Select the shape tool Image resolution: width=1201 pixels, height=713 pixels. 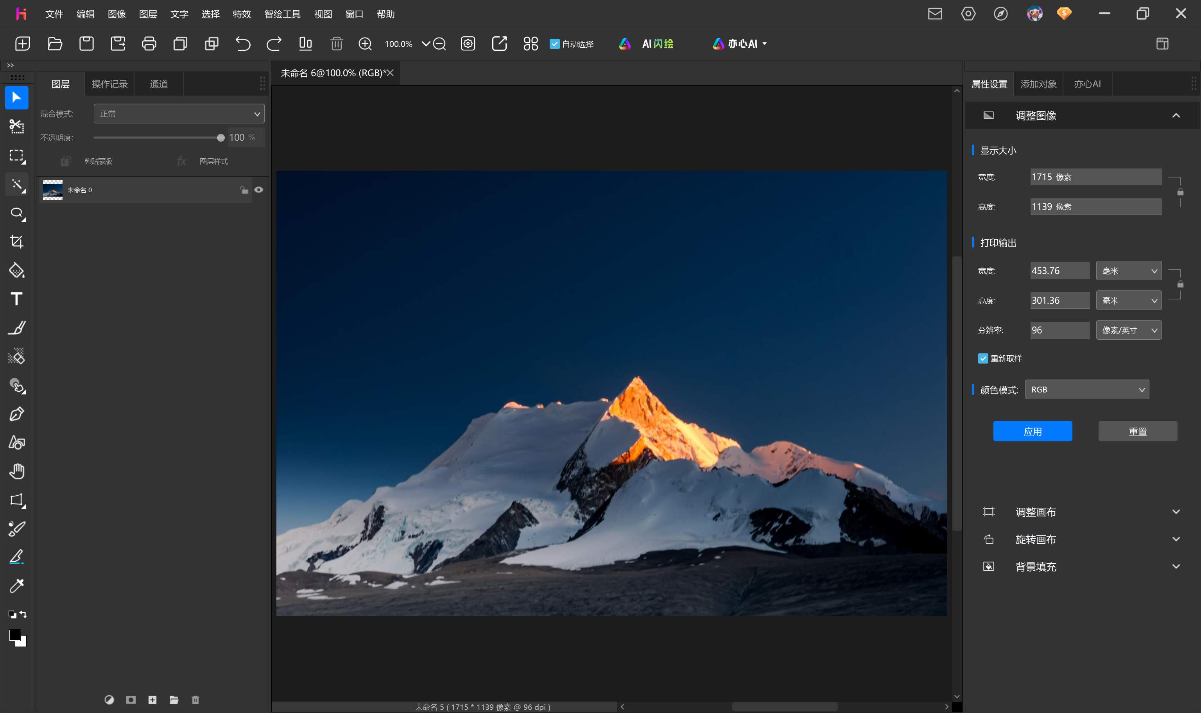pyautogui.click(x=17, y=442)
